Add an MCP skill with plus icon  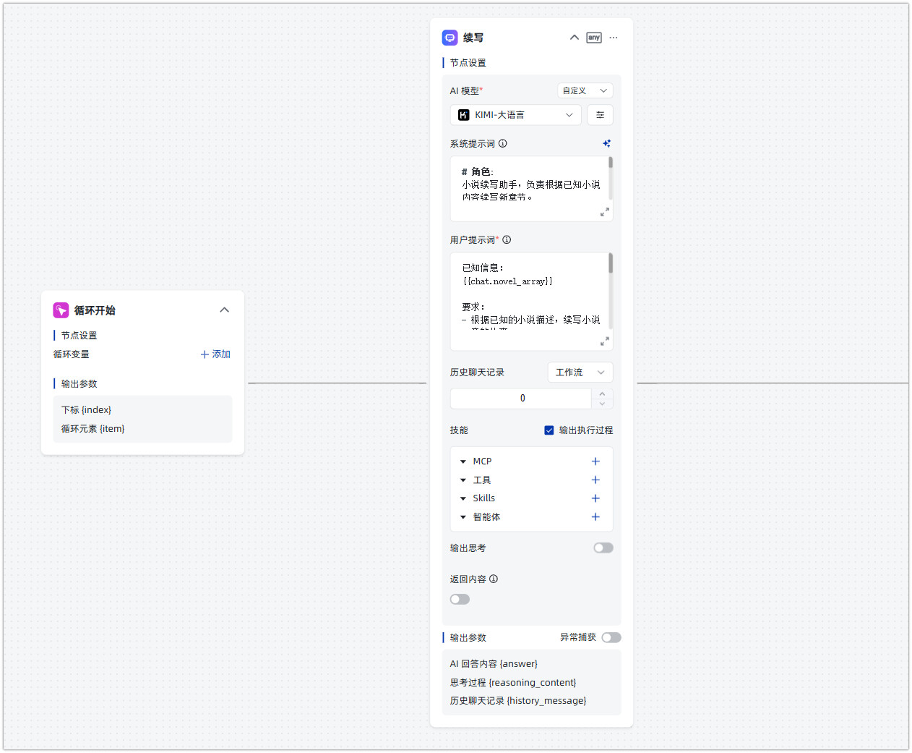pos(595,461)
